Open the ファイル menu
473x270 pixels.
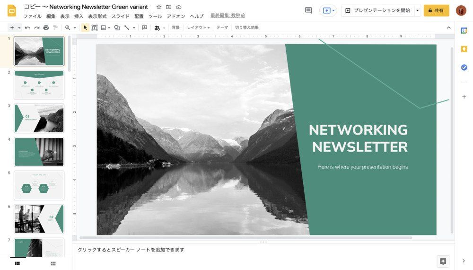point(33,16)
